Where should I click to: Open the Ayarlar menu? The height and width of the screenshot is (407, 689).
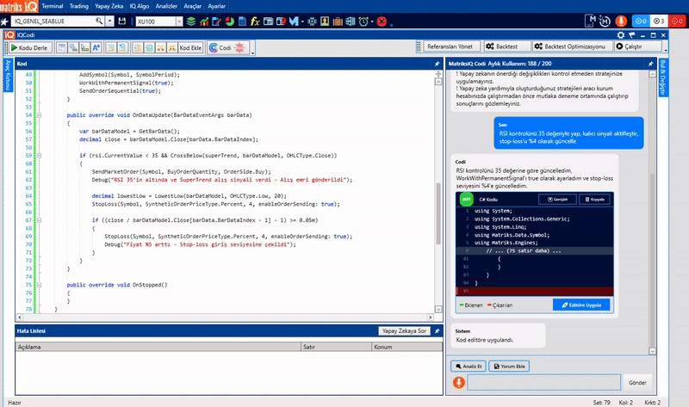[217, 6]
